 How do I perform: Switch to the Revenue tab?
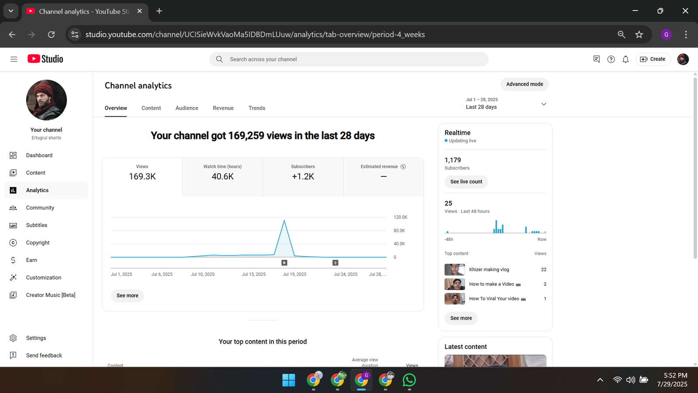point(223,108)
